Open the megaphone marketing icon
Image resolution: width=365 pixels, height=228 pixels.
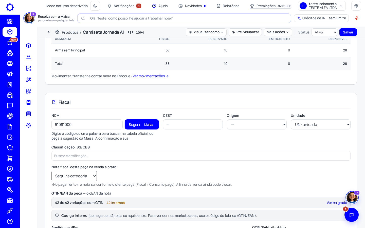[x=10, y=74]
